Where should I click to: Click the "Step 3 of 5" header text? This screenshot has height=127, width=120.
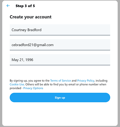coord(25,6)
